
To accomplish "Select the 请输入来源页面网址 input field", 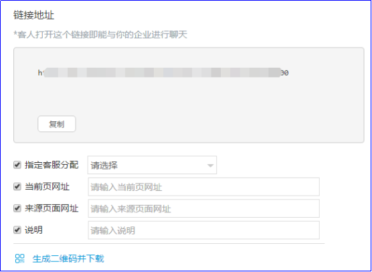I will 204,208.
